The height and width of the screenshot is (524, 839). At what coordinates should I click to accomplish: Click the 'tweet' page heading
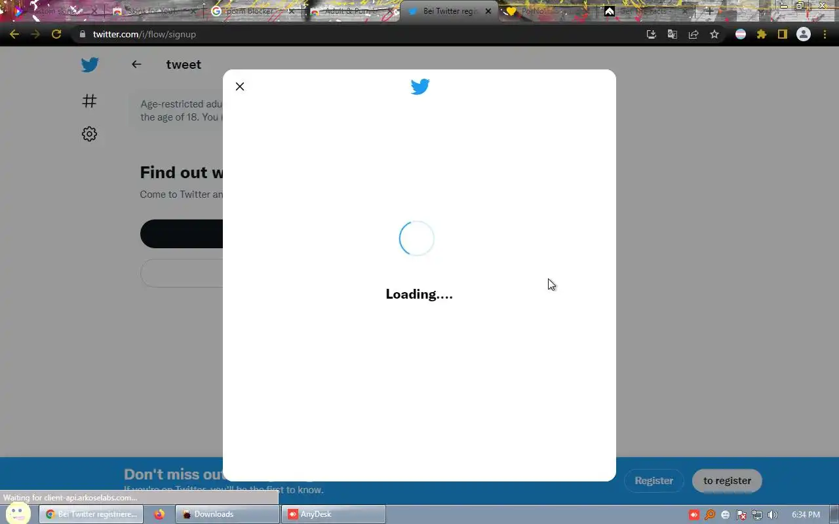pyautogui.click(x=184, y=64)
